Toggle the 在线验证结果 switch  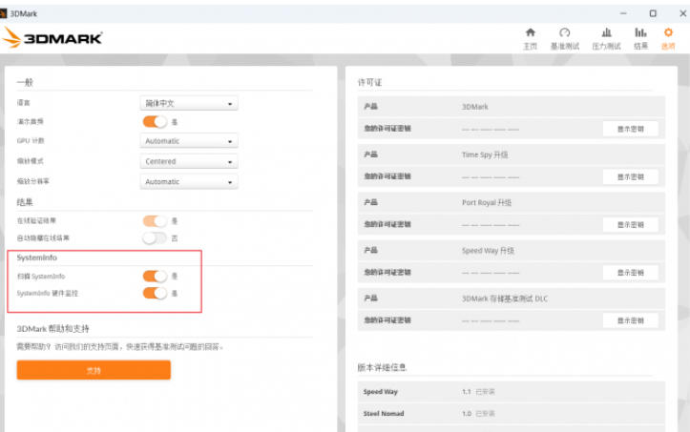pyautogui.click(x=155, y=220)
